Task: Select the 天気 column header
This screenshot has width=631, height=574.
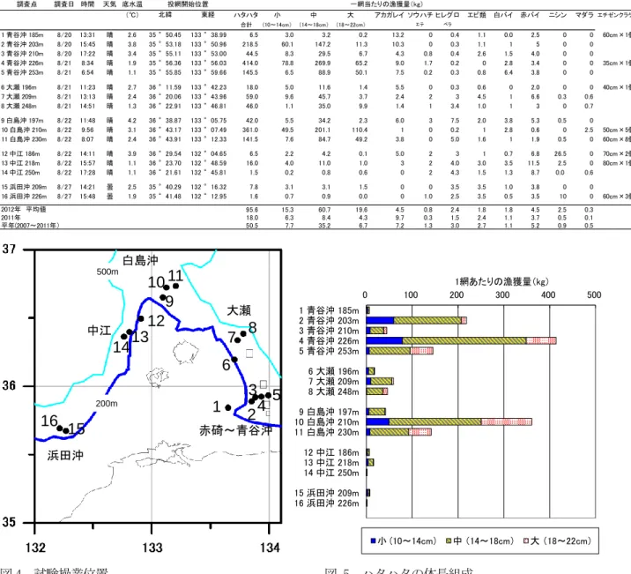Action: (109, 4)
